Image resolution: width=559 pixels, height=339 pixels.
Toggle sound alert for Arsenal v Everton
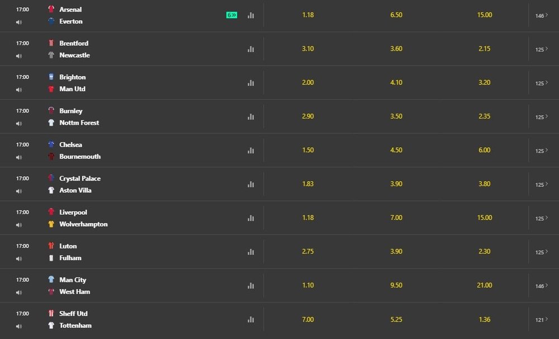point(19,22)
